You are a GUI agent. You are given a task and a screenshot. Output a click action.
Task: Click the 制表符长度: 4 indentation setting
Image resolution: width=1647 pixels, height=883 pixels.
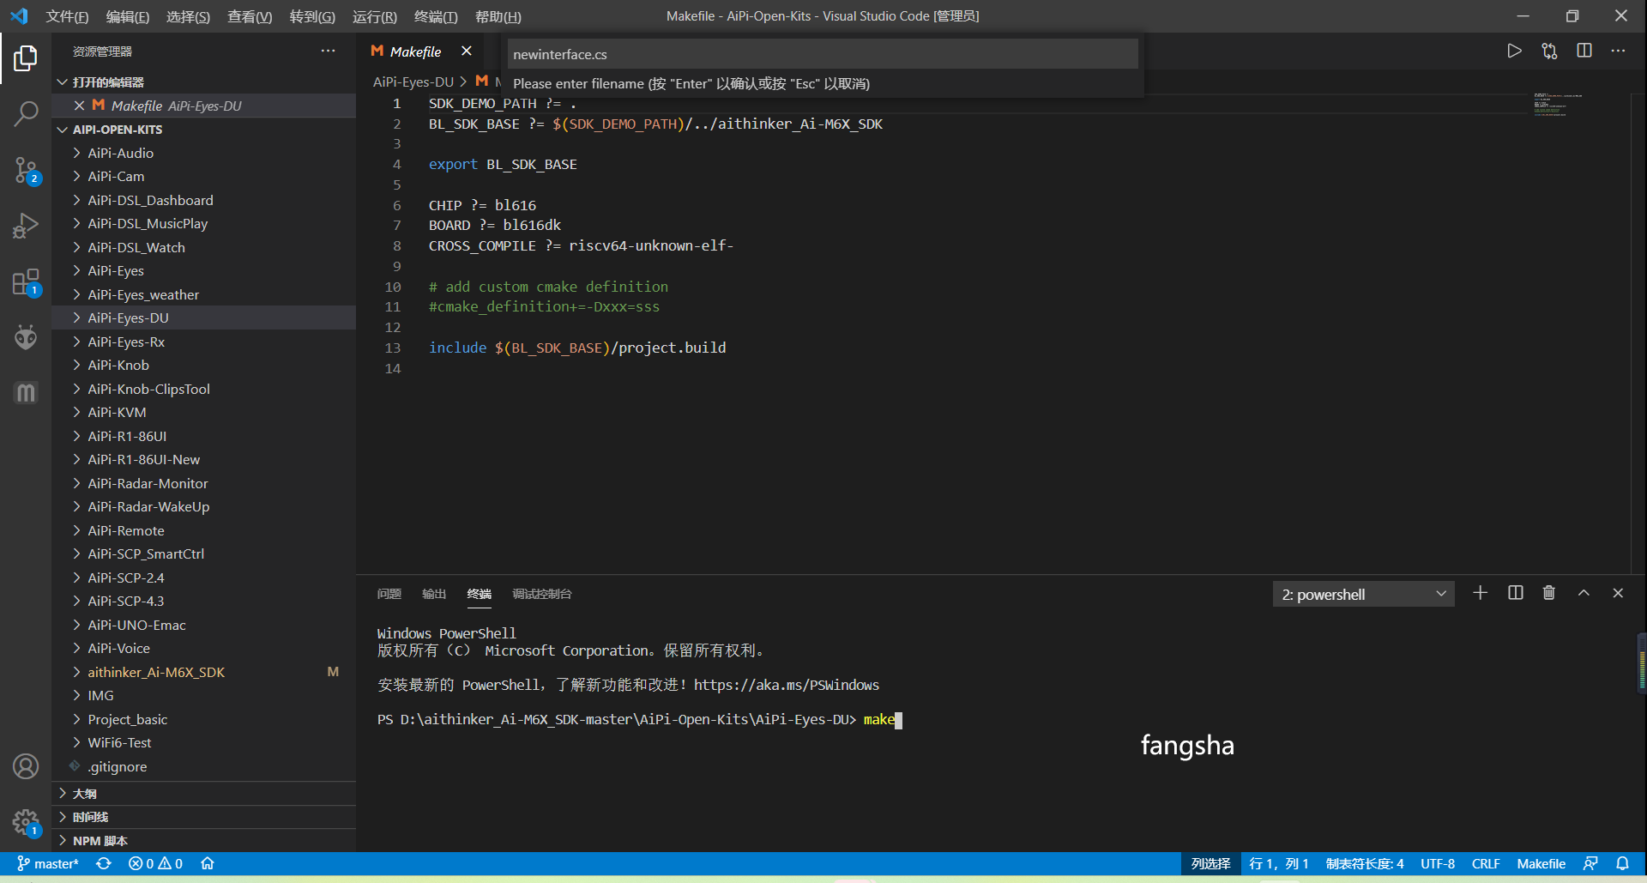1365,863
